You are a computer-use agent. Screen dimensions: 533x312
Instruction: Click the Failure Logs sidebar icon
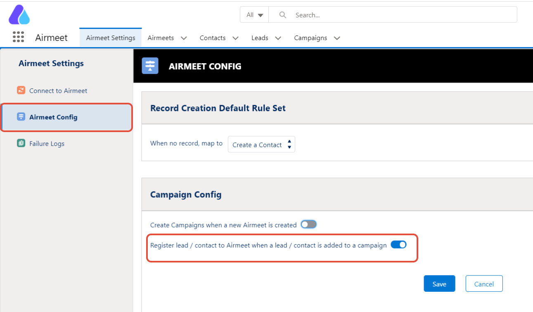(x=21, y=143)
